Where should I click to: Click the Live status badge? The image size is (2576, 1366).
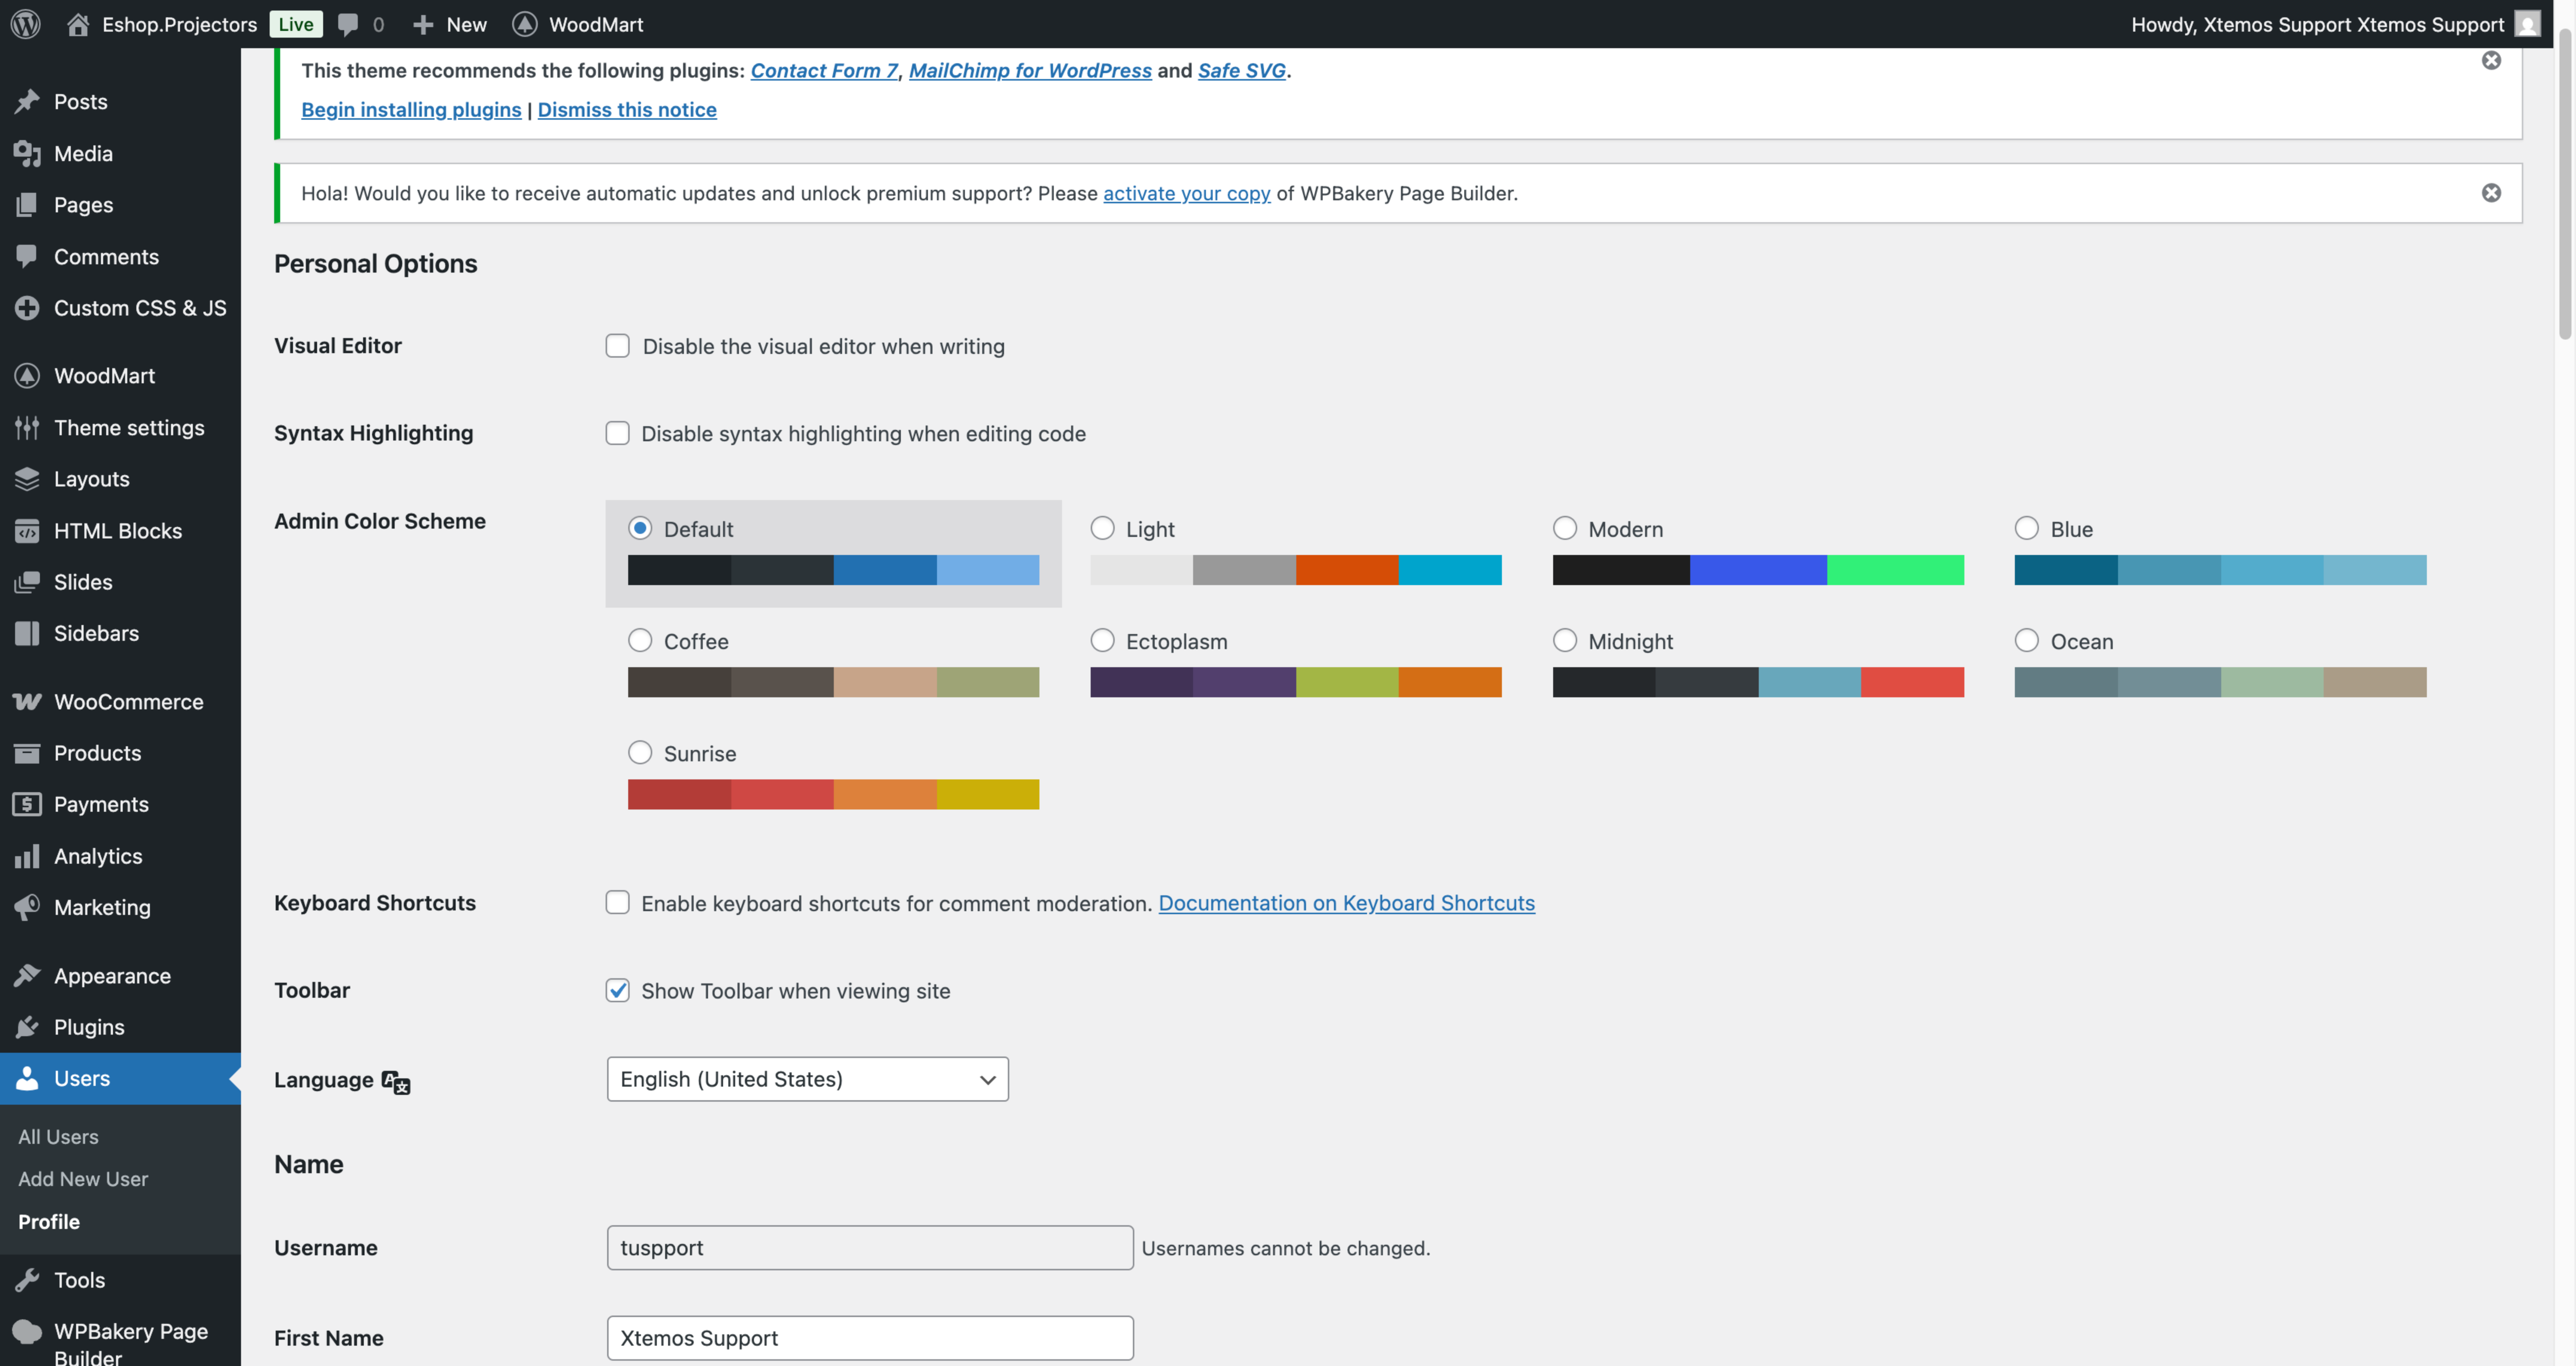point(296,24)
